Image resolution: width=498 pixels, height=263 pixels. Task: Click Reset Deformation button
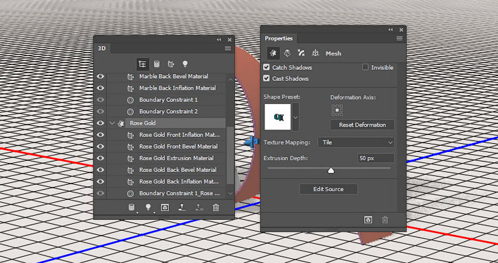point(363,125)
